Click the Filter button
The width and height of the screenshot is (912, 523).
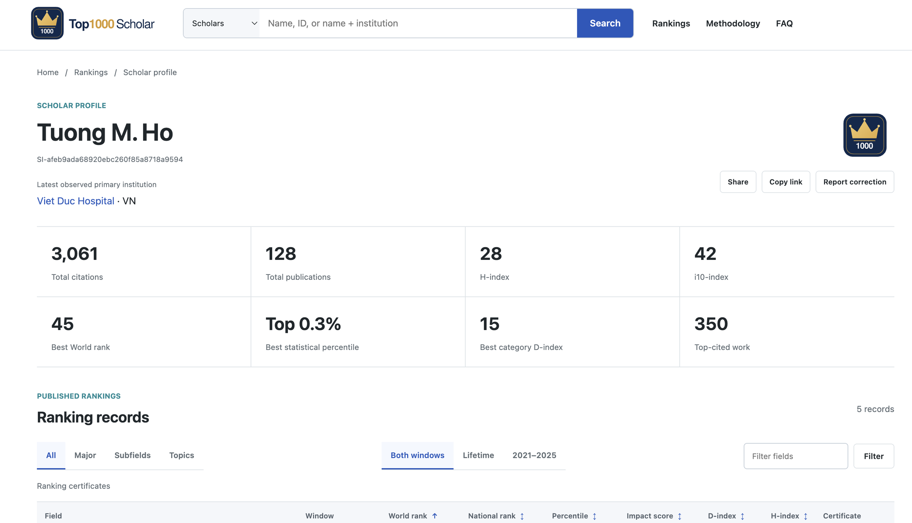874,456
